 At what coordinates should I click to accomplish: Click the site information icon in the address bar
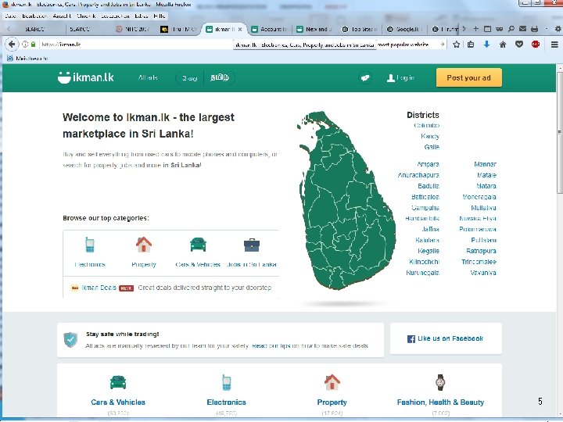25,44
